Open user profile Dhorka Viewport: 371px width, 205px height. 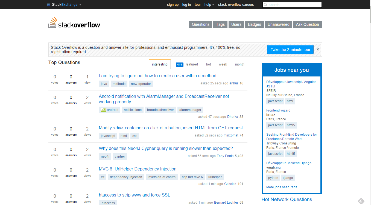[x=233, y=117]
